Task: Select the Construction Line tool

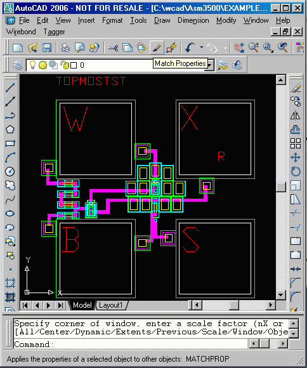Action: click(10, 102)
